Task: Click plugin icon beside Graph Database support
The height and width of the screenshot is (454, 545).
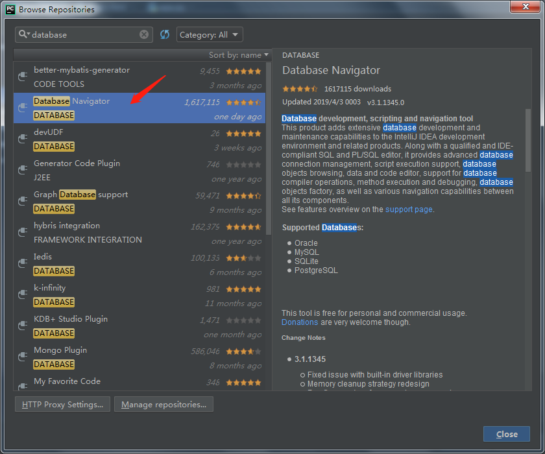Action: click(x=23, y=201)
